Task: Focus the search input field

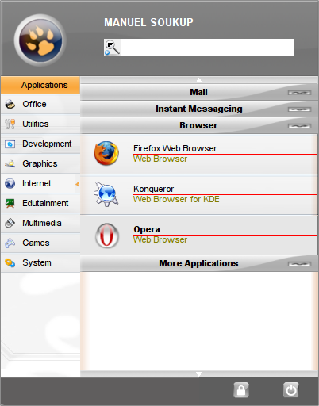Action: (199, 48)
